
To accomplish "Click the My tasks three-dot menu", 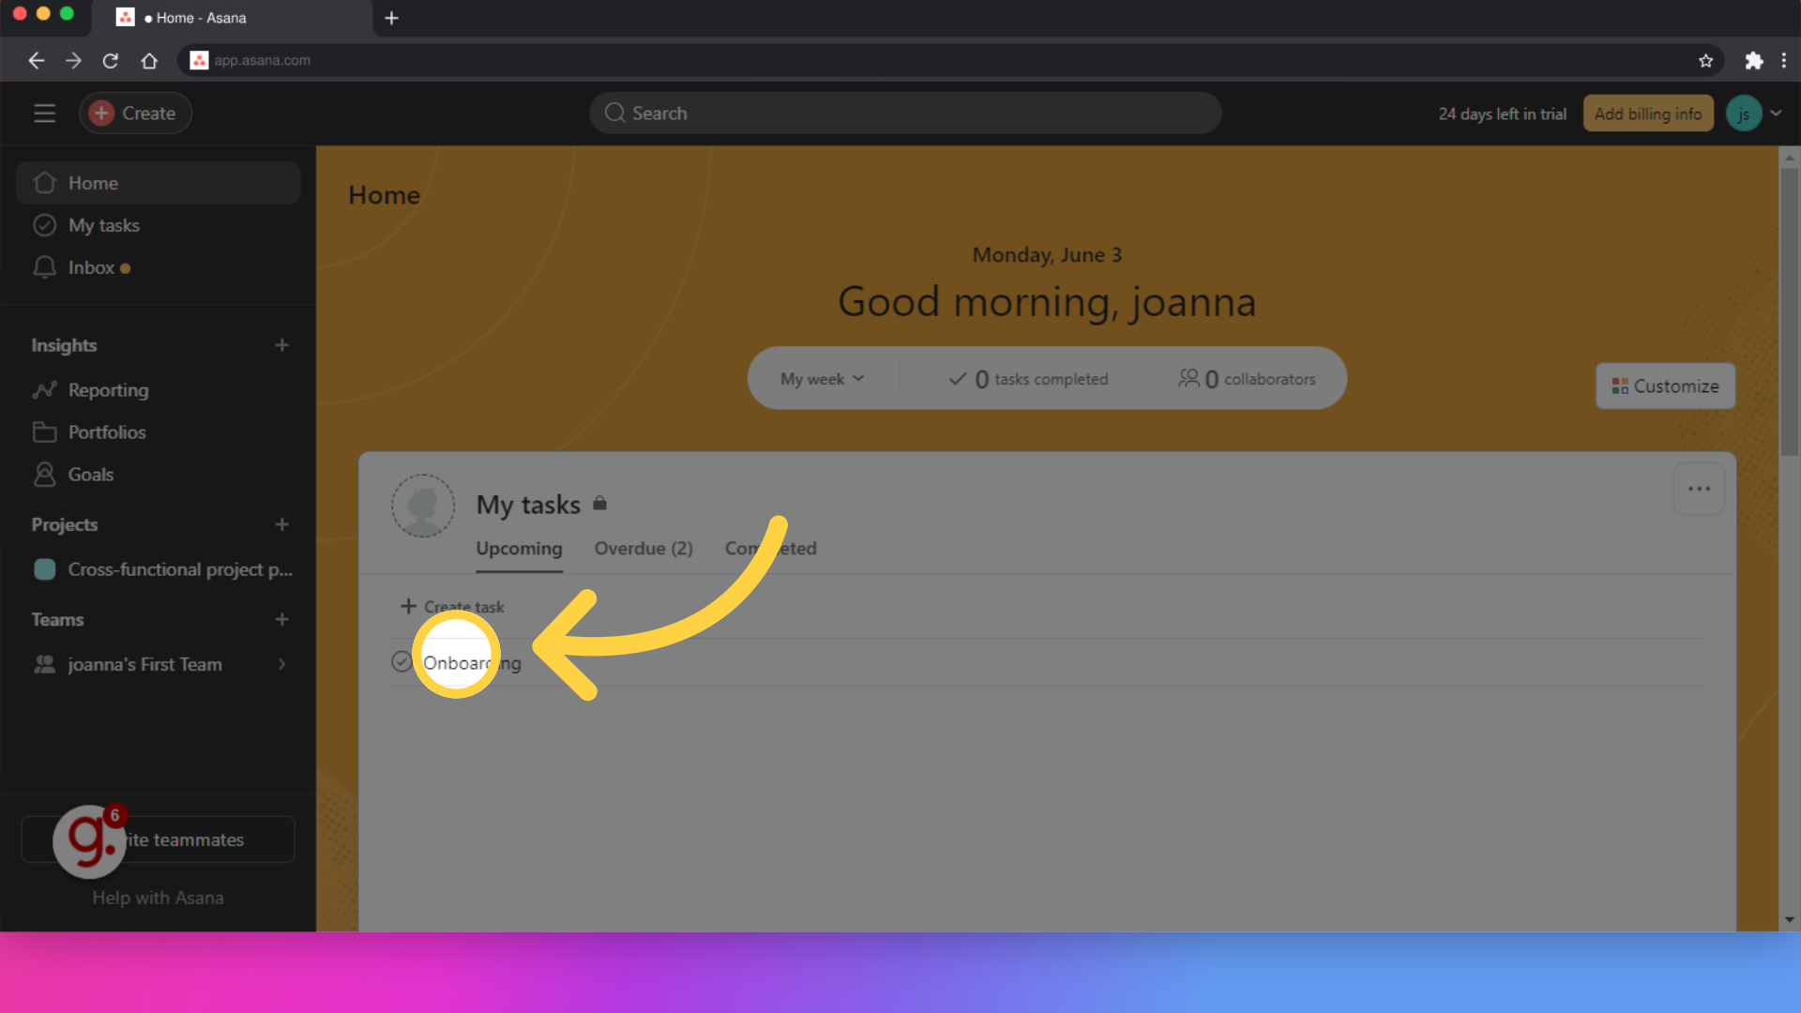I will 1700,489.
